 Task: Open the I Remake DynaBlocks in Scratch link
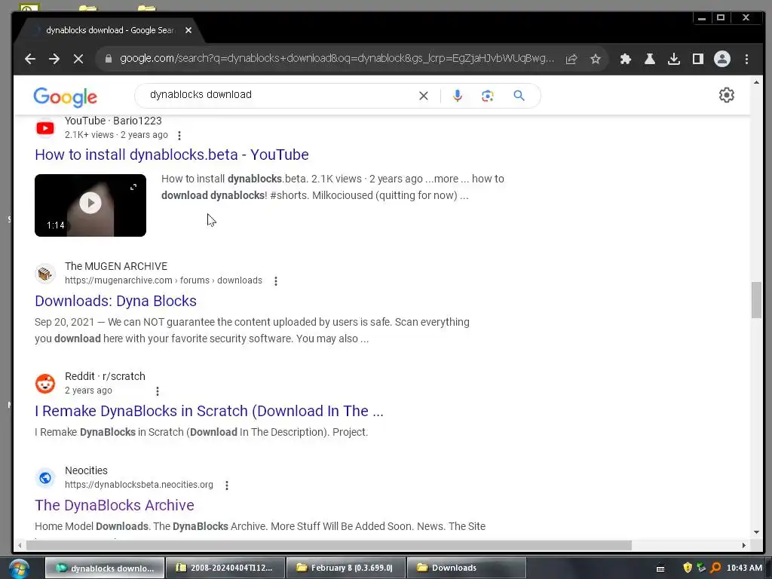210,411
